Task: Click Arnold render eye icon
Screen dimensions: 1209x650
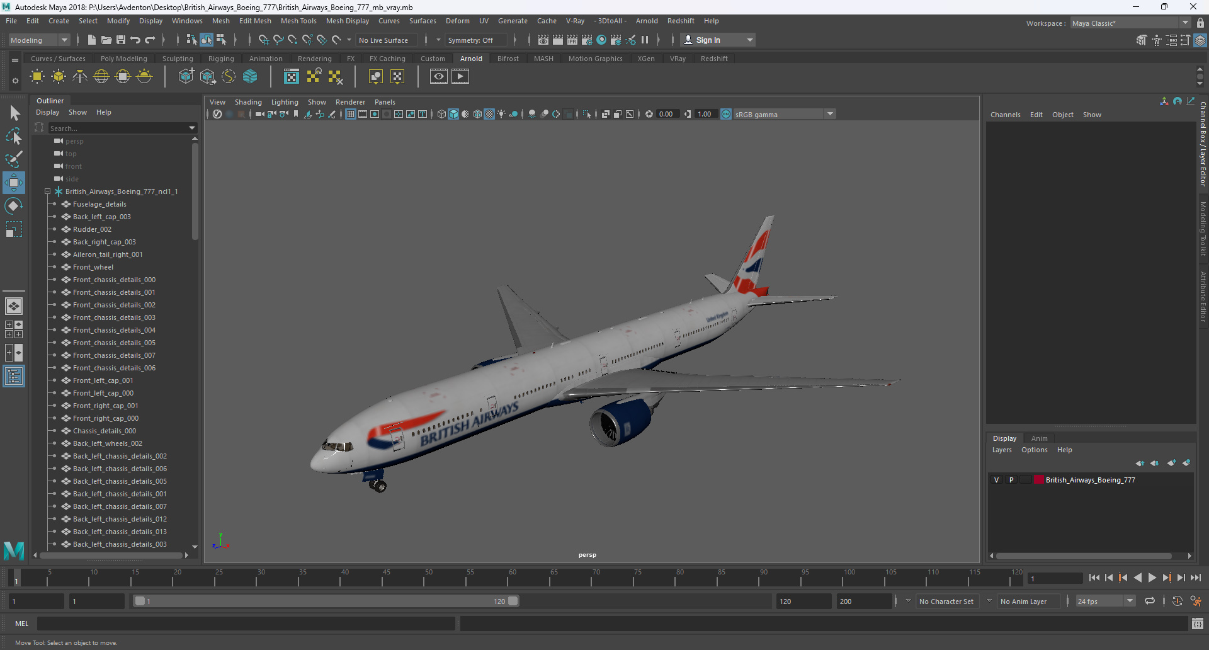Action: click(439, 76)
